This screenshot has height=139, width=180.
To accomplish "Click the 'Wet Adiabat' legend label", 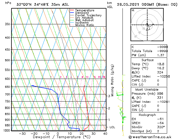I will click(x=84, y=20).
